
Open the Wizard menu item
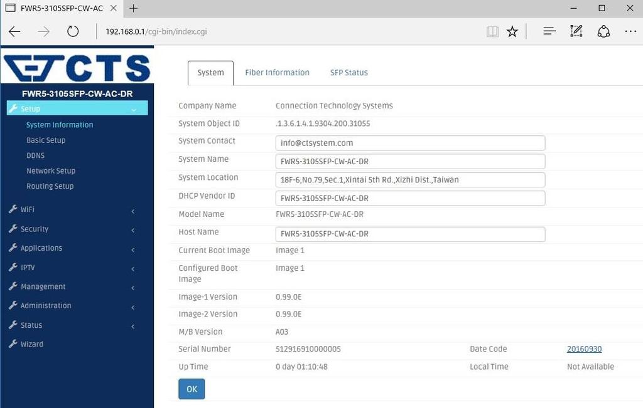tap(32, 344)
